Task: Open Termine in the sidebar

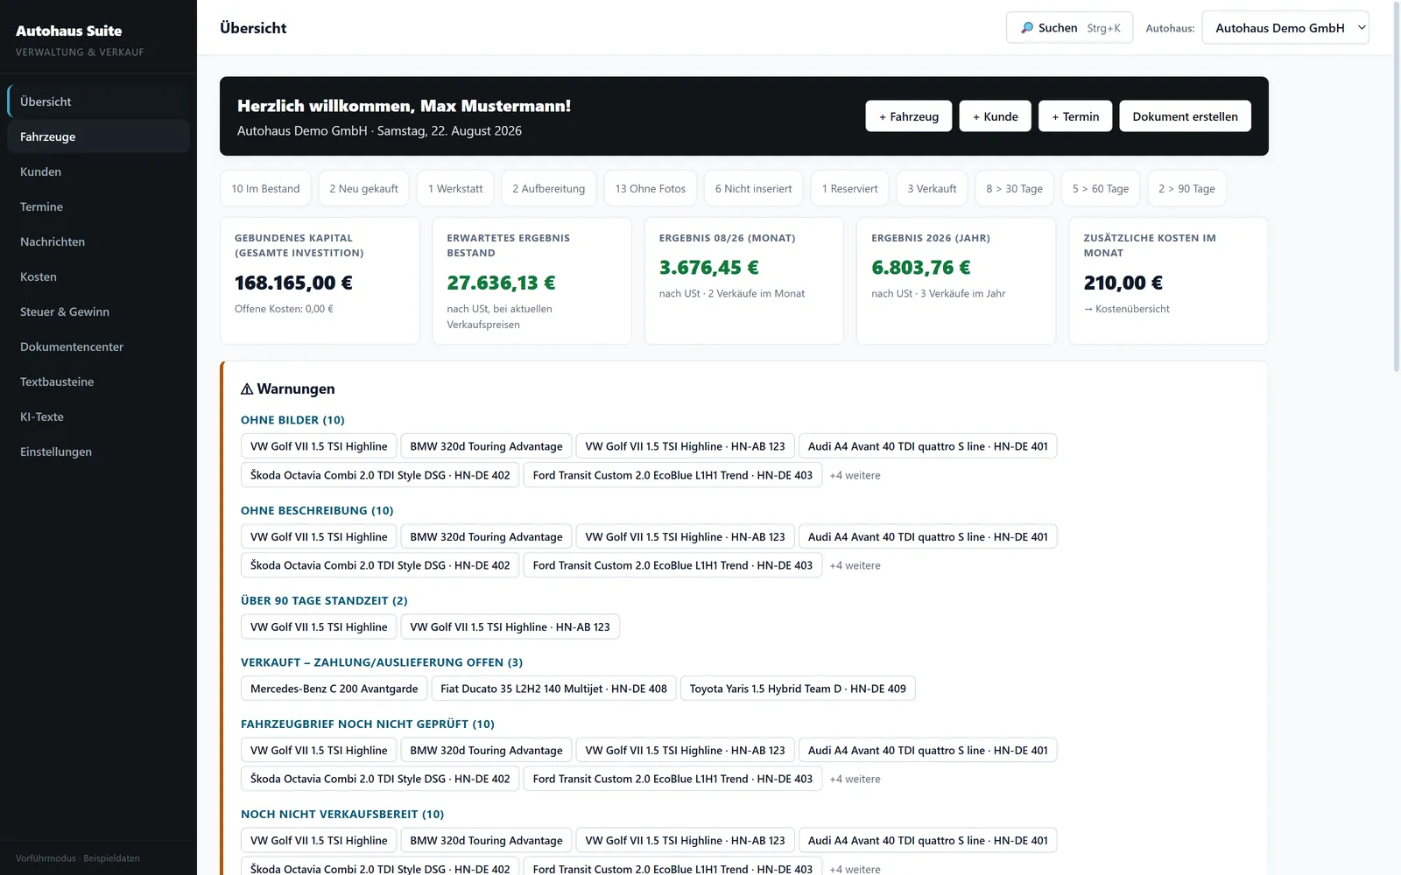Action: coord(98,206)
